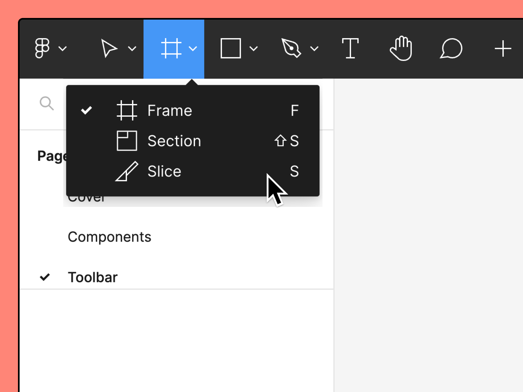Image resolution: width=523 pixels, height=392 pixels.
Task: Expand the Figma main menu chevron
Action: tap(63, 49)
